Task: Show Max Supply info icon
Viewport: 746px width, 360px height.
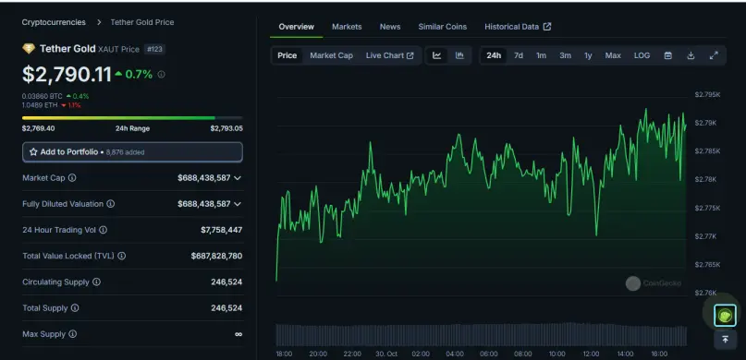Action: point(72,334)
